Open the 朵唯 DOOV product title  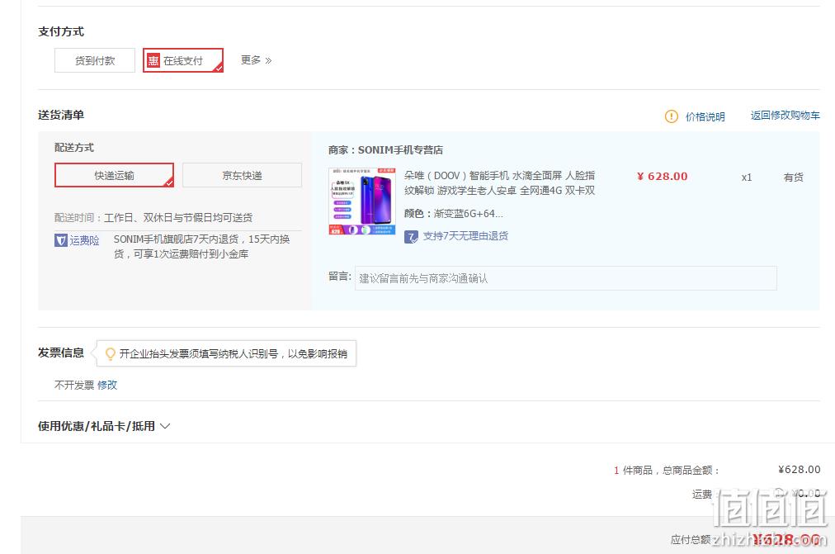pyautogui.click(x=499, y=182)
